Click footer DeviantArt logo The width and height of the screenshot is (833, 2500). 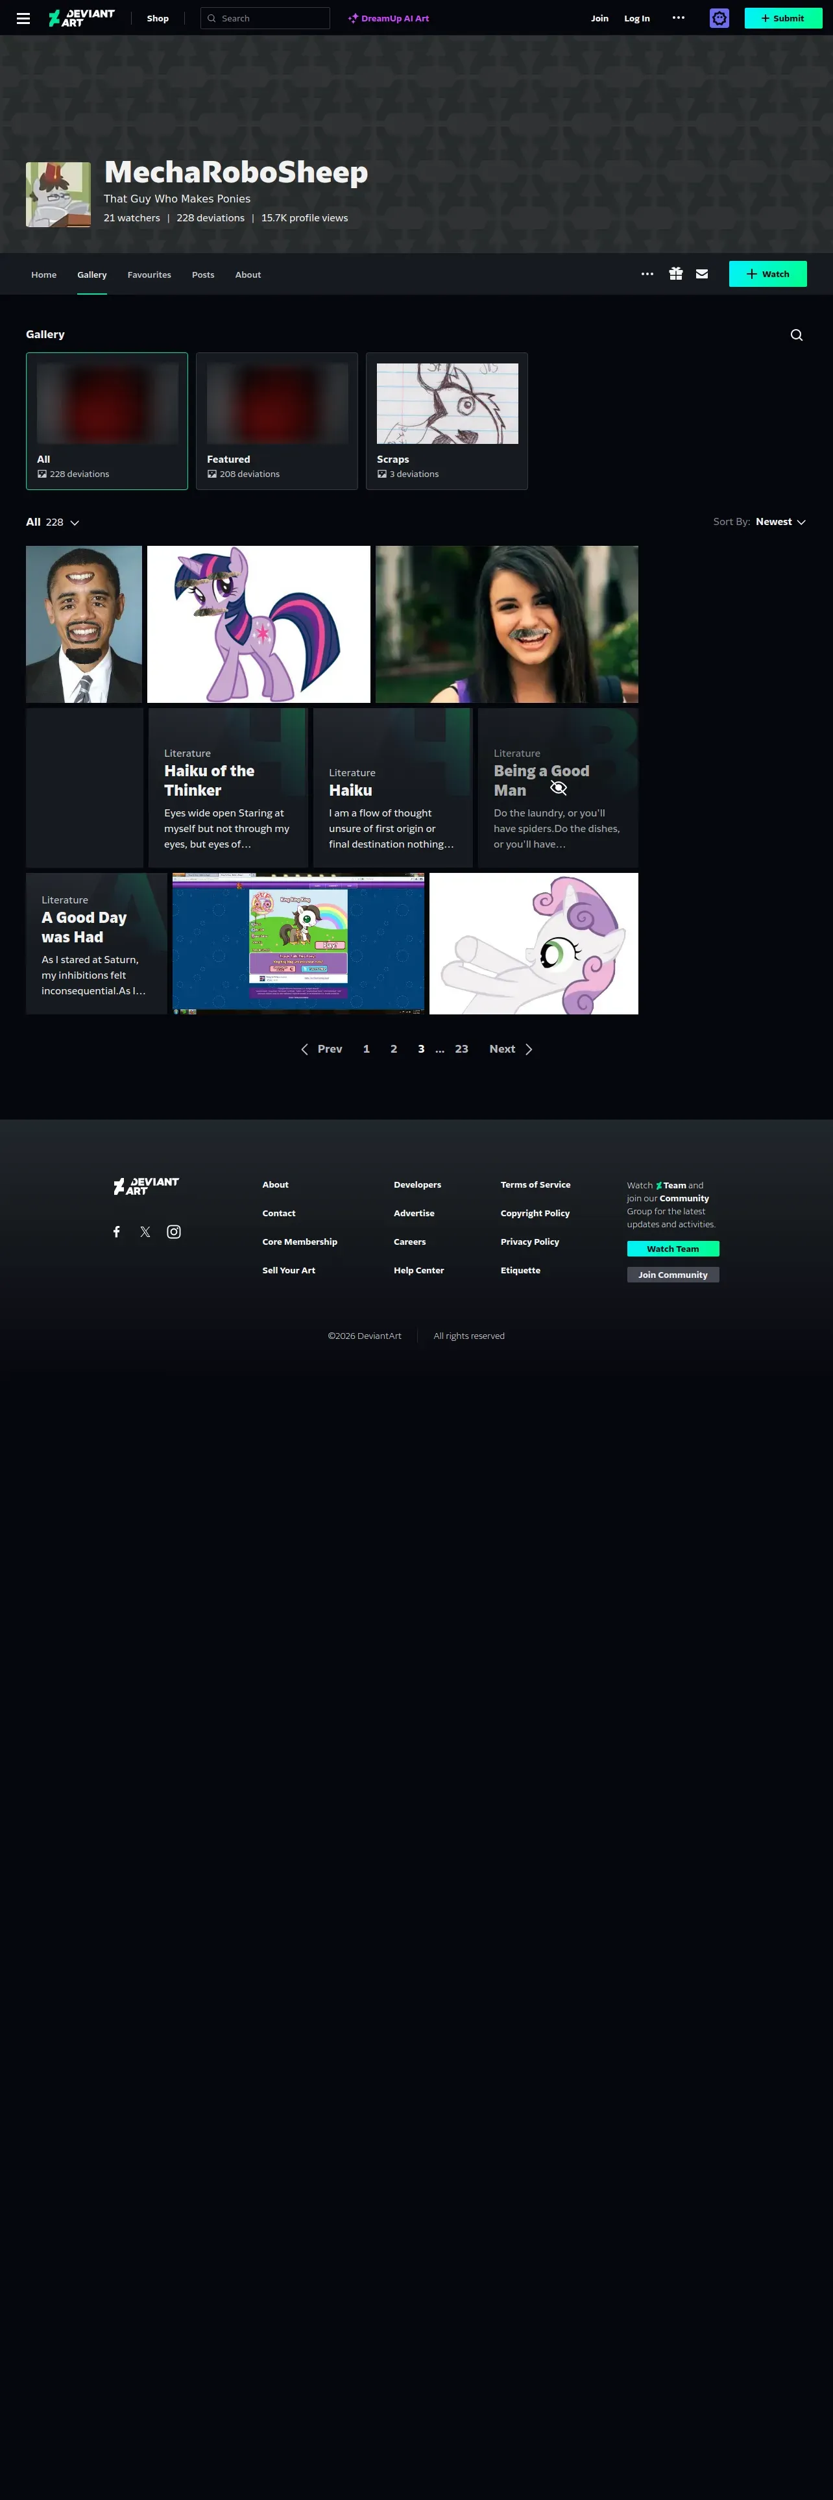coord(147,1186)
